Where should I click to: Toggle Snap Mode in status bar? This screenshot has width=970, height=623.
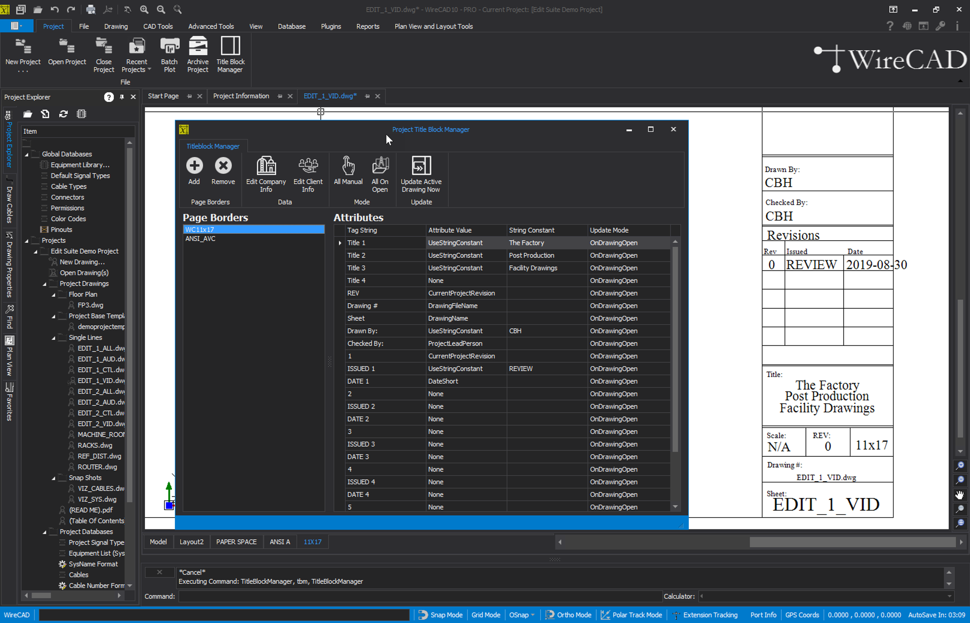pos(440,615)
